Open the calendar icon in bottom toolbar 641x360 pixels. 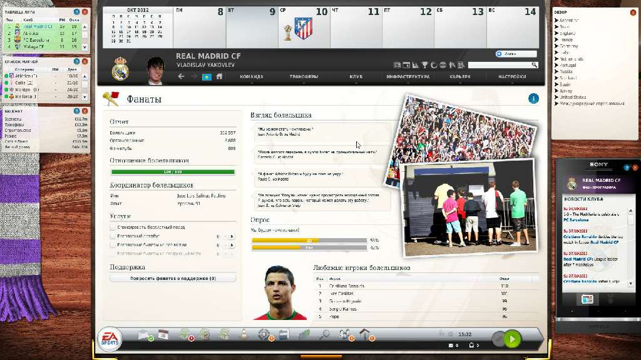click(163, 335)
